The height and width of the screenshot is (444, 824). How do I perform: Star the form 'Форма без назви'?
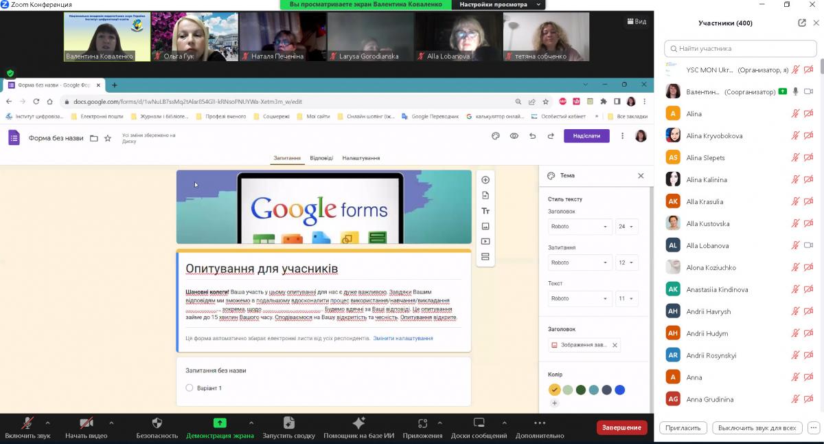[108, 138]
